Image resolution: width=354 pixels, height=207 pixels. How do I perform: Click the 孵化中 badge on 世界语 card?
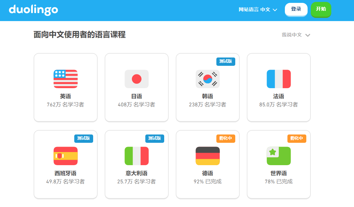297,138
